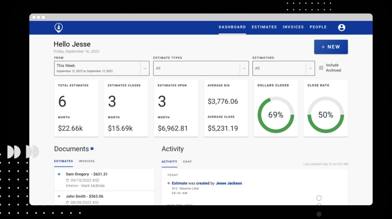392x219 pixels.
Task: Open the Total Estimates summary card
Action: coord(76,108)
